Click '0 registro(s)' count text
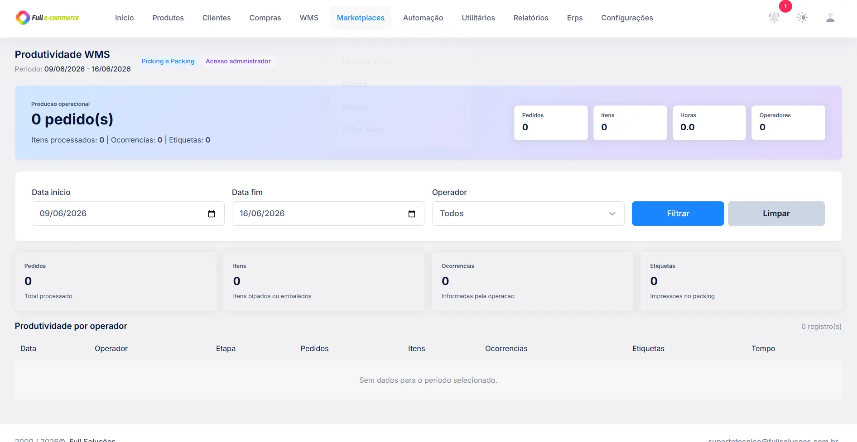 point(821,326)
